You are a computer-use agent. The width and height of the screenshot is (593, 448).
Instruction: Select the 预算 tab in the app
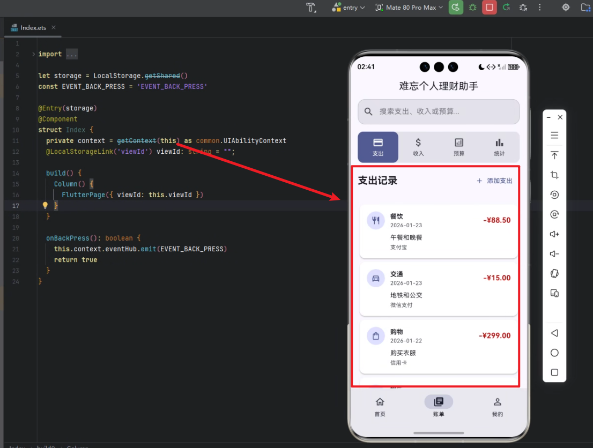(x=459, y=147)
